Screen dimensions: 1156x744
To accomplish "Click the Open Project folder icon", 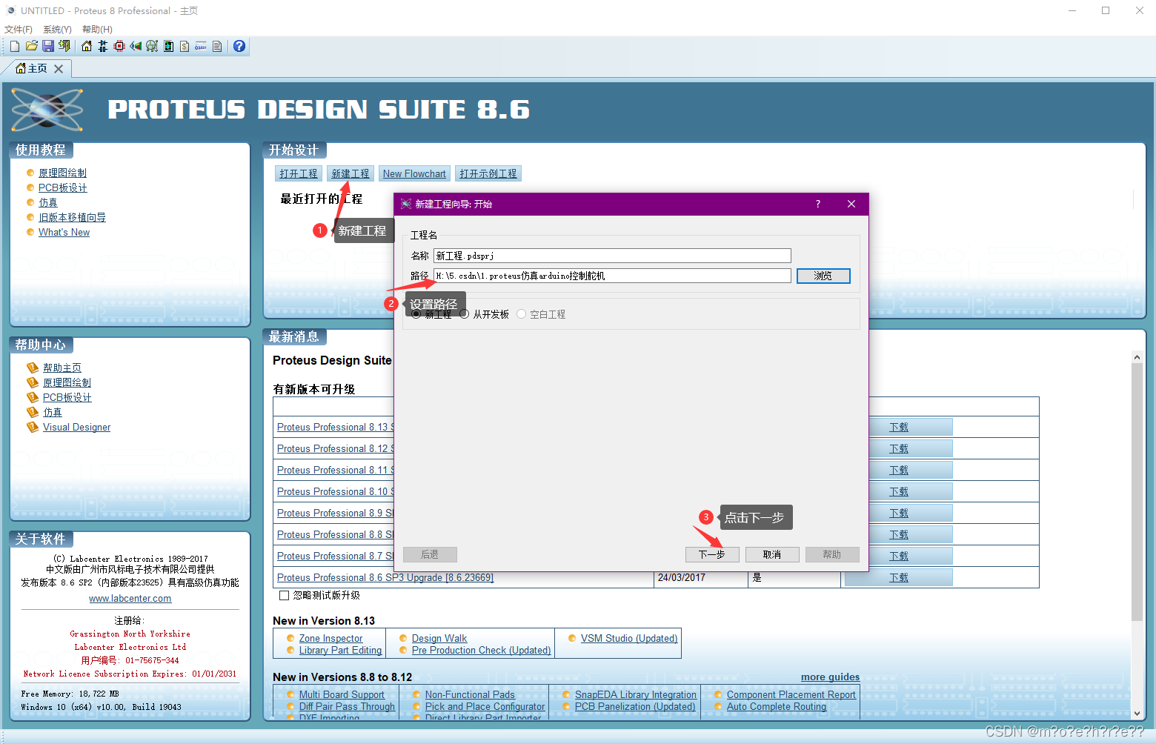I will coord(32,46).
